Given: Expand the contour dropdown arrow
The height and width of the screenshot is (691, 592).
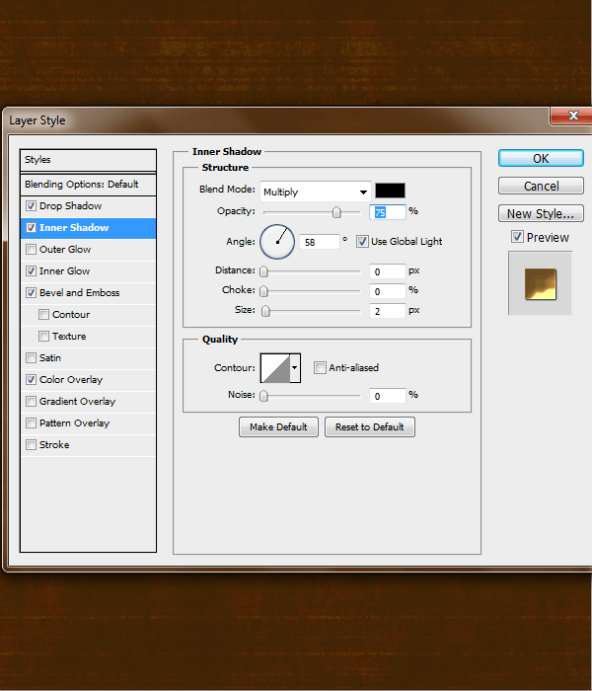Looking at the screenshot, I should 295,367.
